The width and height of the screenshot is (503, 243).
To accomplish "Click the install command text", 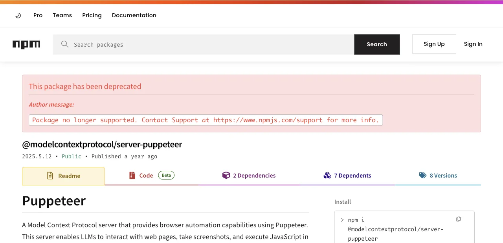I will click(x=396, y=229).
